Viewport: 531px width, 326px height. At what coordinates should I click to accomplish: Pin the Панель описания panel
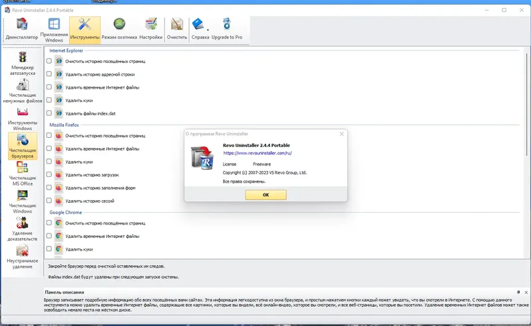tap(518, 292)
